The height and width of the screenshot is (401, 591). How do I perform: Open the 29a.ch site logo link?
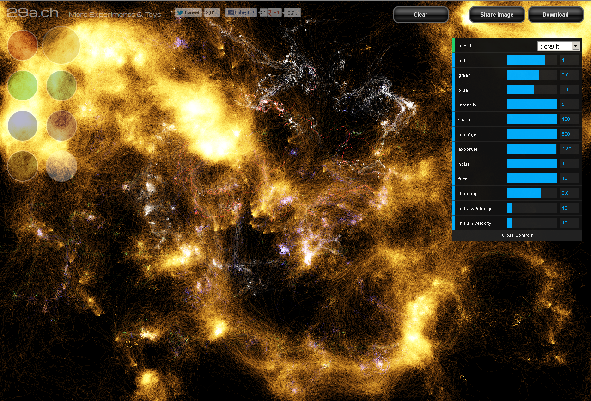[33, 13]
